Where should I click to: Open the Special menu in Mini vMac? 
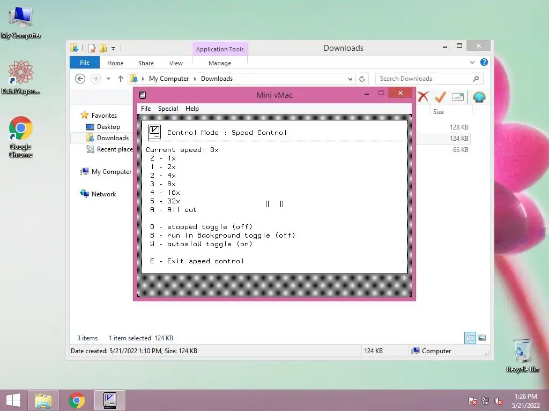tap(168, 109)
